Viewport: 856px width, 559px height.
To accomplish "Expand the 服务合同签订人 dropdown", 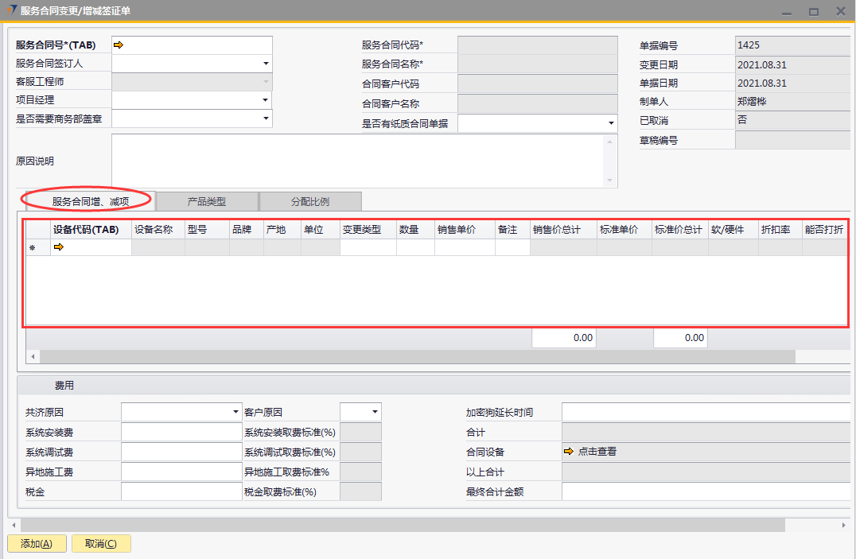I will [265, 64].
